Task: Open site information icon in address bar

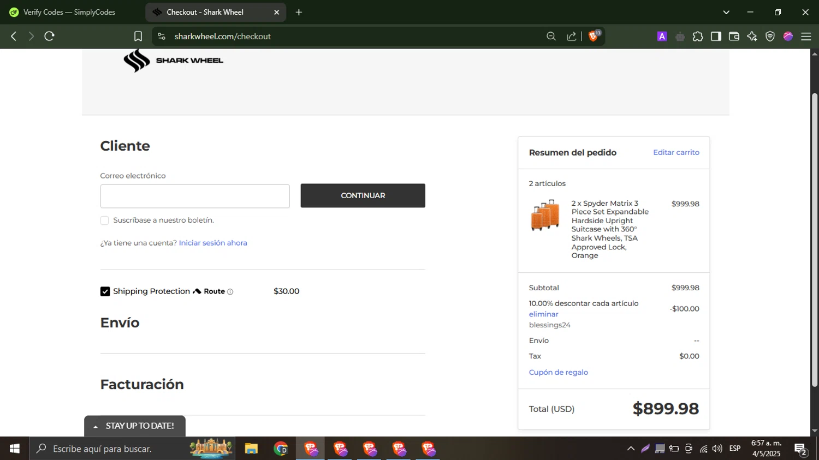Action: click(x=161, y=36)
